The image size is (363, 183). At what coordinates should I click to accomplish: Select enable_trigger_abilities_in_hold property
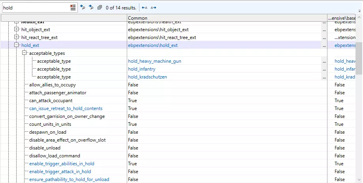click(62, 164)
